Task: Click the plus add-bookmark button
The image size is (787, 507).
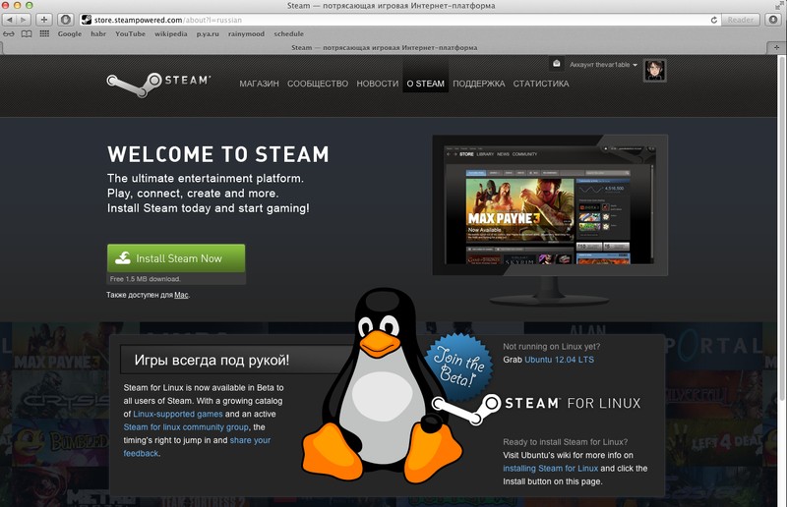Action: [x=44, y=20]
